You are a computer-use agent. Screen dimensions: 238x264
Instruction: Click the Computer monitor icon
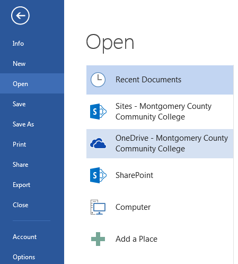[98, 207]
